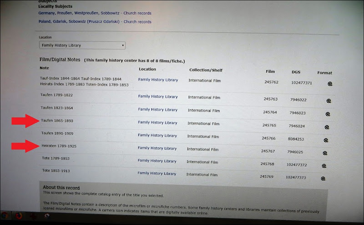Viewport: 364px width, 225px height.
Task: Click the Locality Subjects heading
Action: click(55, 6)
